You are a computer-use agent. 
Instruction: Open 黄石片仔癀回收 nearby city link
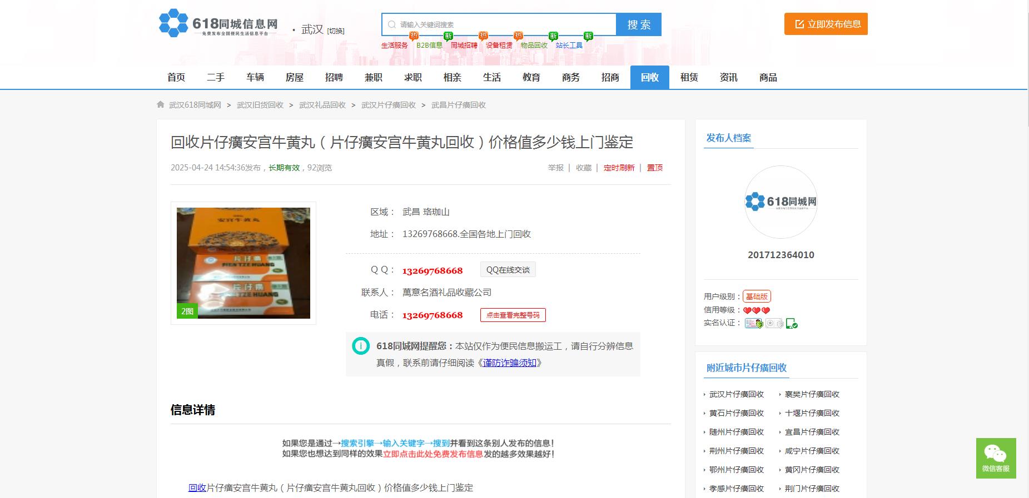pos(737,413)
